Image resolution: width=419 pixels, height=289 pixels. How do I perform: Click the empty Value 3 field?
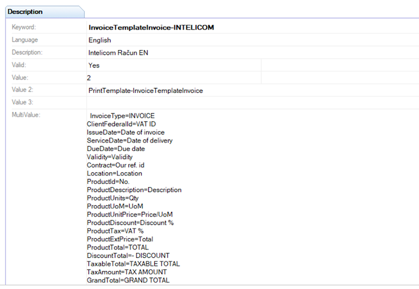(x=252, y=103)
